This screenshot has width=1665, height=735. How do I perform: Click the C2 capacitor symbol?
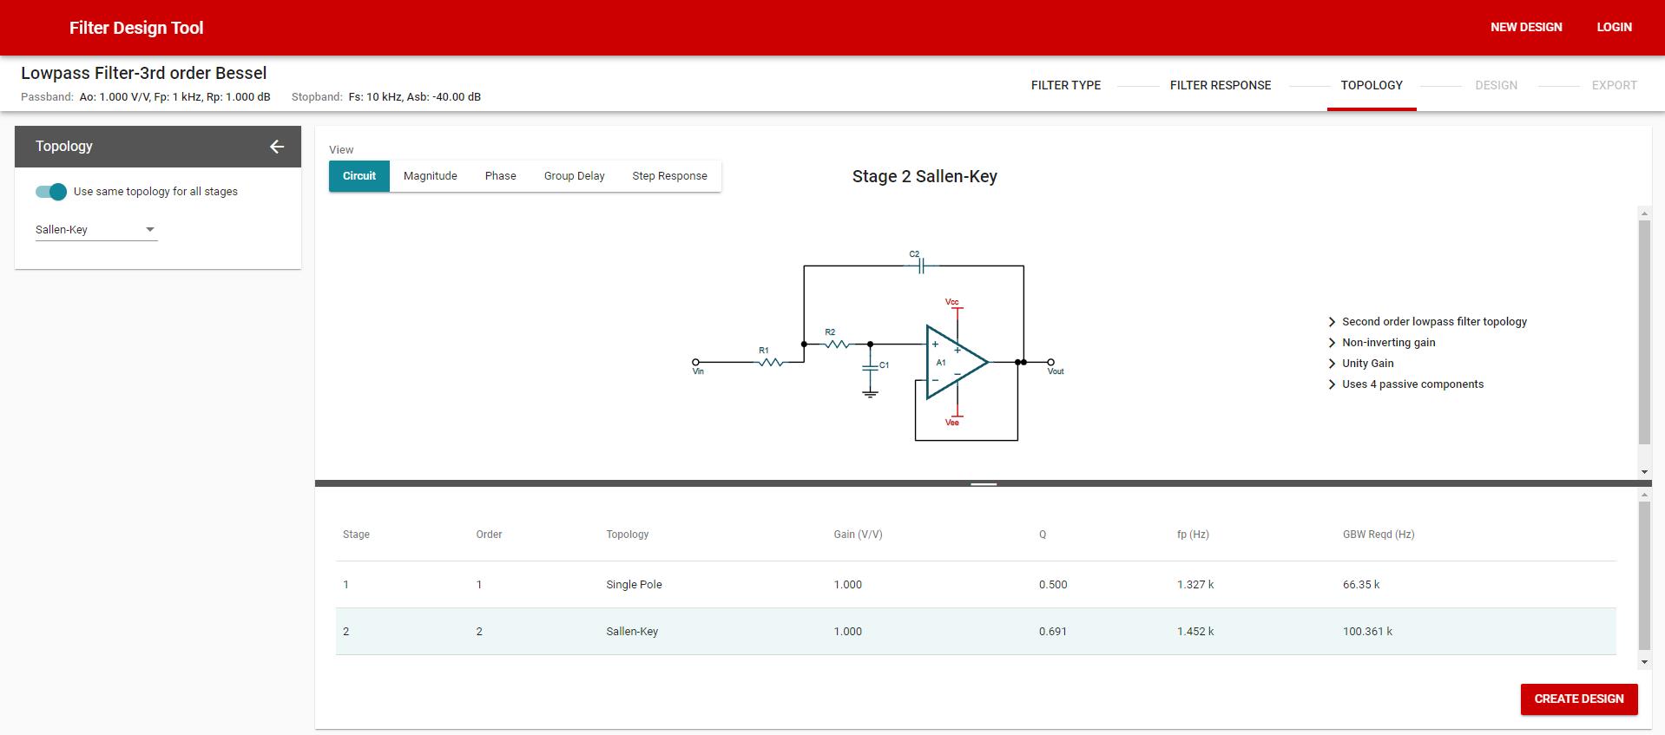pyautogui.click(x=921, y=266)
